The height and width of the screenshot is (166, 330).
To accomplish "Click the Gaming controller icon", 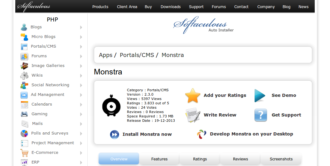I will coord(24,114).
